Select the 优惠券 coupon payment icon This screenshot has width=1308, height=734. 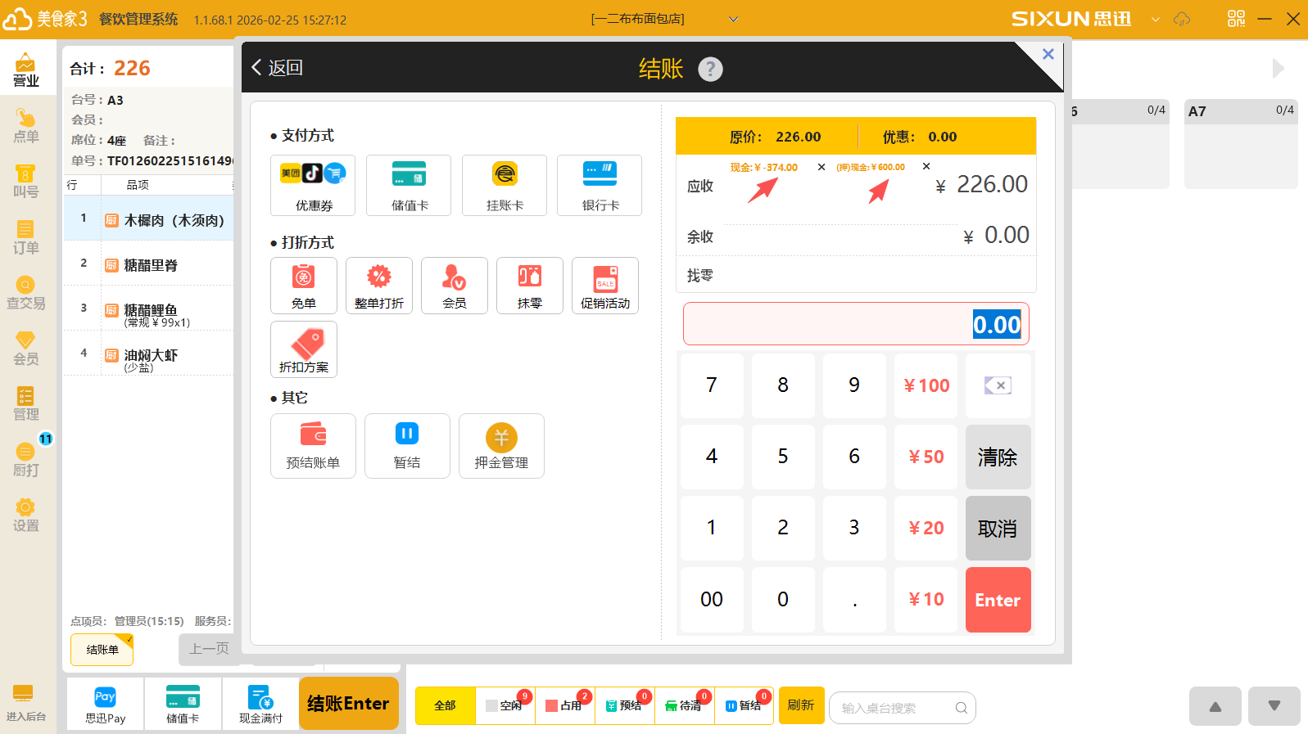[x=313, y=185]
